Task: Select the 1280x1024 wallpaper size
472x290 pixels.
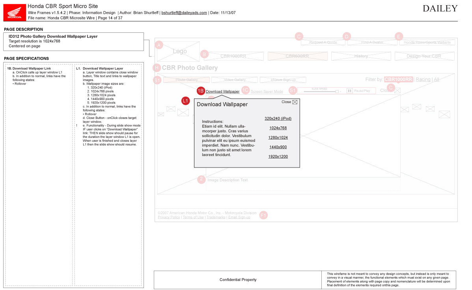Action: [x=278, y=137]
